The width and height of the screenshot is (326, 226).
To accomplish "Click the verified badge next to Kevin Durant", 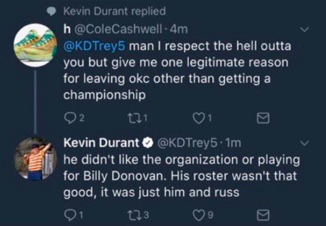I will [x=148, y=143].
